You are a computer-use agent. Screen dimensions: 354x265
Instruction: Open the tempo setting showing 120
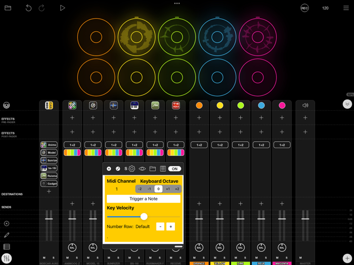(325, 8)
